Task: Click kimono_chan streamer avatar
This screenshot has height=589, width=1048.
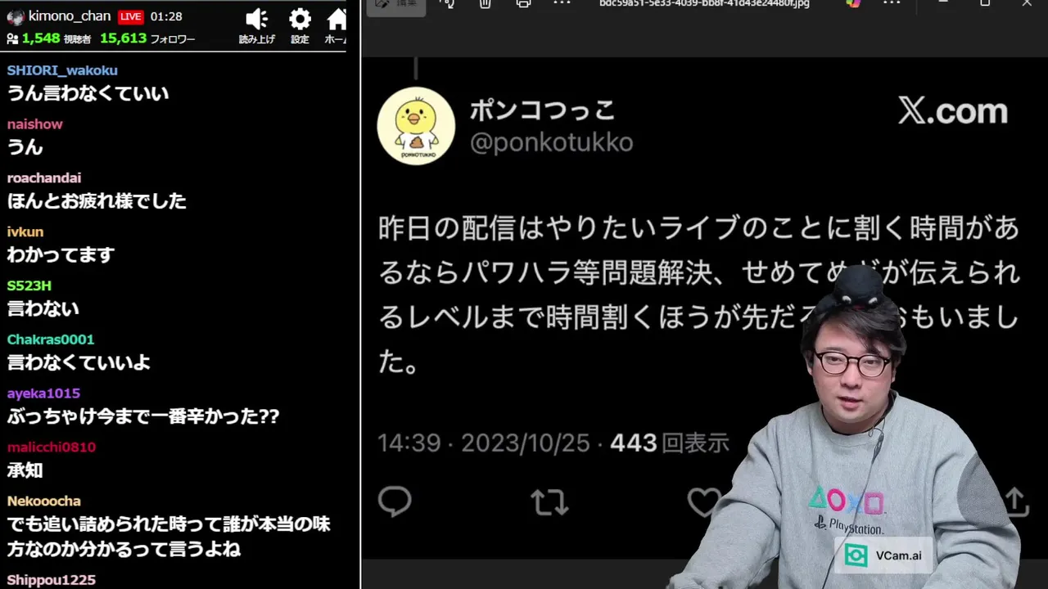Action: (15, 16)
